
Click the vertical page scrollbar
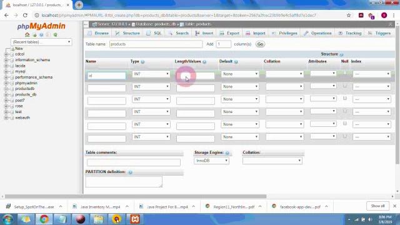[x=397, y=94]
